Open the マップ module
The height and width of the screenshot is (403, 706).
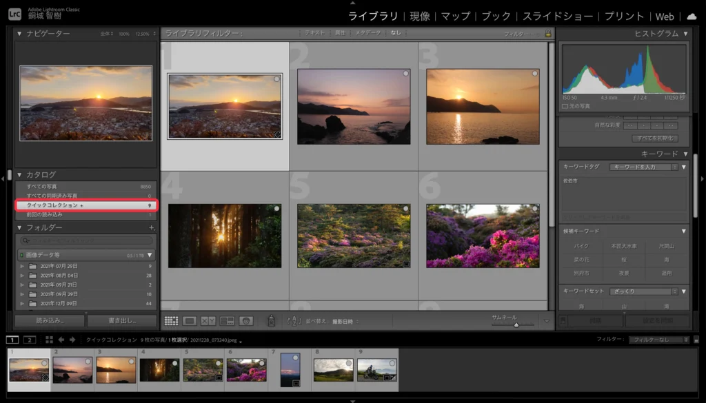[456, 16]
